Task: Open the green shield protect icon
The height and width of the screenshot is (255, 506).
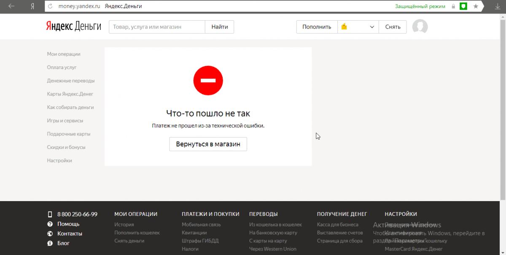Action: click(463, 6)
